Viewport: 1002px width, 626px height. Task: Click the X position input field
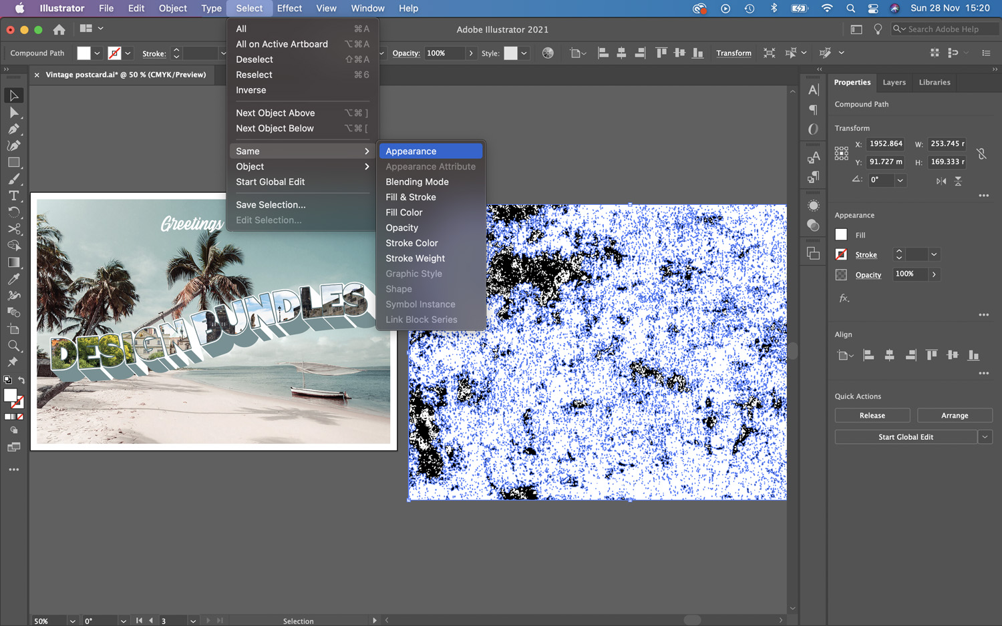pyautogui.click(x=886, y=144)
